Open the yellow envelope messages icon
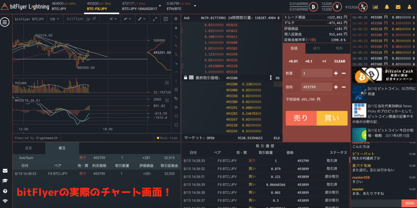 398,7
